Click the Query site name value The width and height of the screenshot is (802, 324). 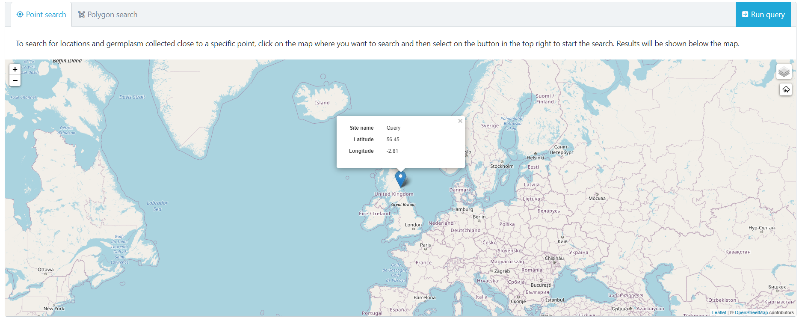[394, 128]
